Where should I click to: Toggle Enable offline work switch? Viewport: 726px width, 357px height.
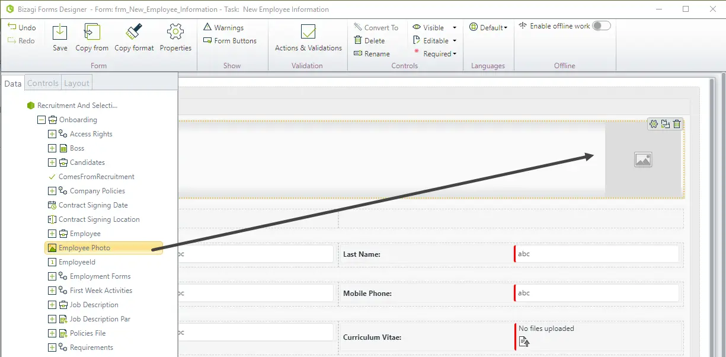[602, 26]
